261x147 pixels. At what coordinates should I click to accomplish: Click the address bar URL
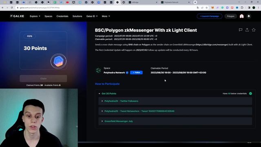click(x=40, y=8)
